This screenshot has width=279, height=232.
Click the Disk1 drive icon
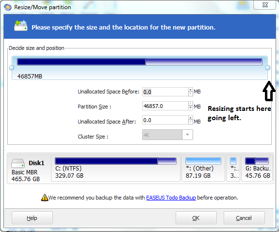pyautogui.click(x=18, y=164)
